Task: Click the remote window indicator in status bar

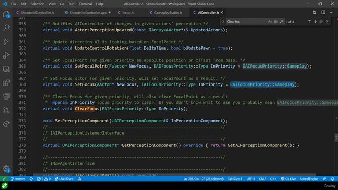Action: [x=4, y=179]
